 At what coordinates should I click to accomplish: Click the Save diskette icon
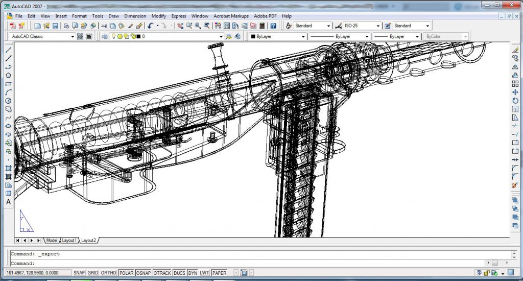[x=55, y=26]
